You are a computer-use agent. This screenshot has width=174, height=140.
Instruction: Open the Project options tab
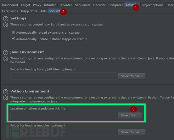tap(152, 5)
